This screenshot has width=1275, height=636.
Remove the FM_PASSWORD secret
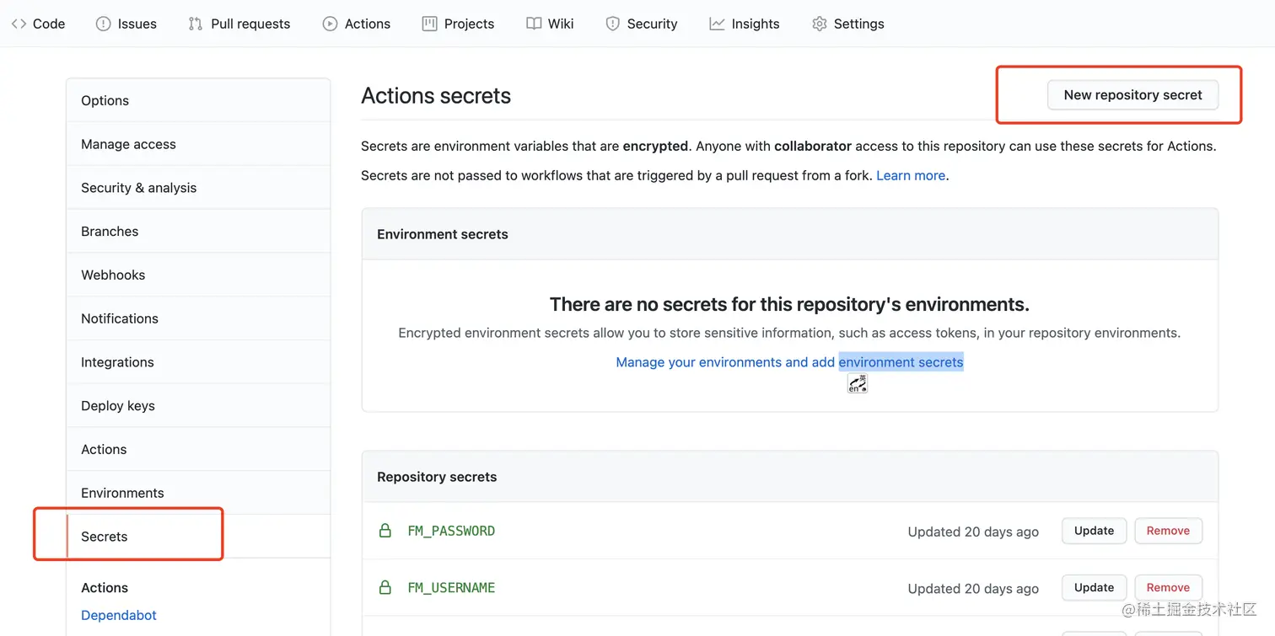1168,531
